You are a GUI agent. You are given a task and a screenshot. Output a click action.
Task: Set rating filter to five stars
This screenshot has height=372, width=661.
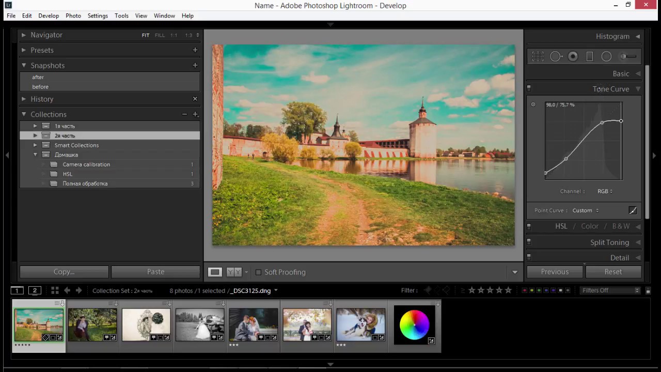[508, 290]
